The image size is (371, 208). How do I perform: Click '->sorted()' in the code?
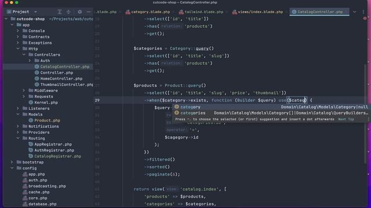[x=157, y=167]
